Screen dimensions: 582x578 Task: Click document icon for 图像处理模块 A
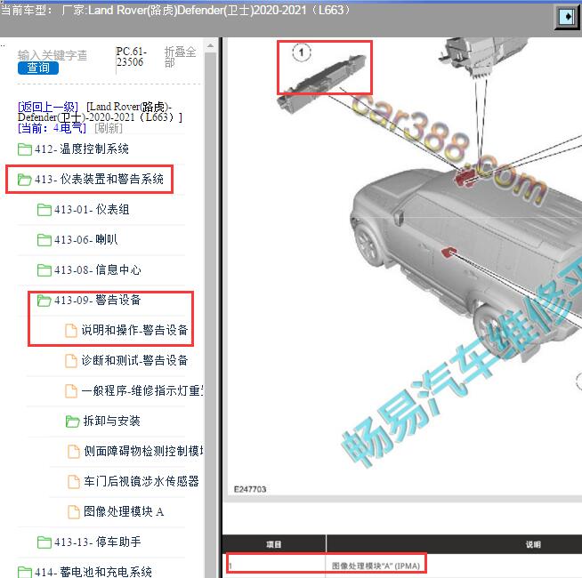click(74, 512)
